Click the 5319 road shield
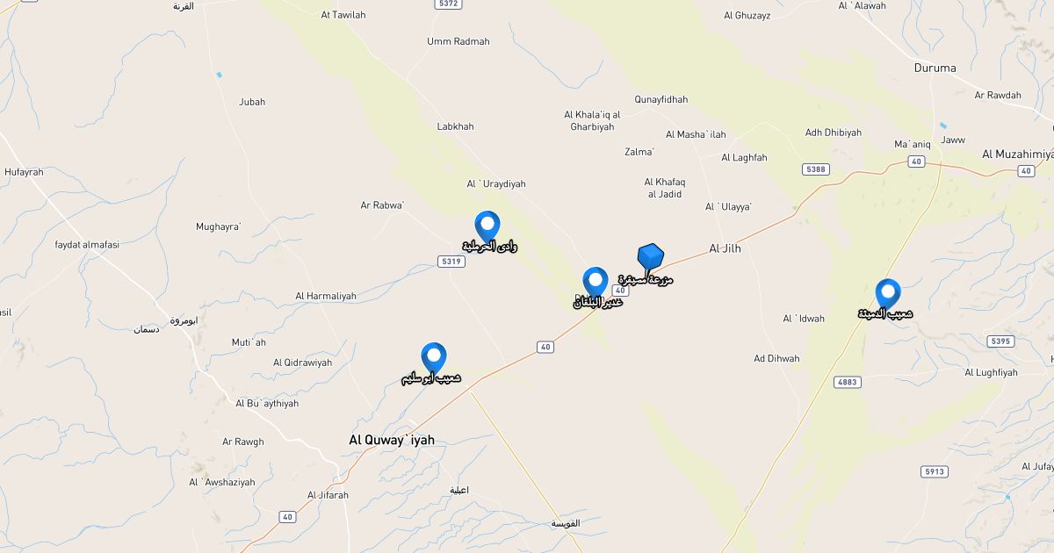The height and width of the screenshot is (553, 1054). [x=451, y=262]
